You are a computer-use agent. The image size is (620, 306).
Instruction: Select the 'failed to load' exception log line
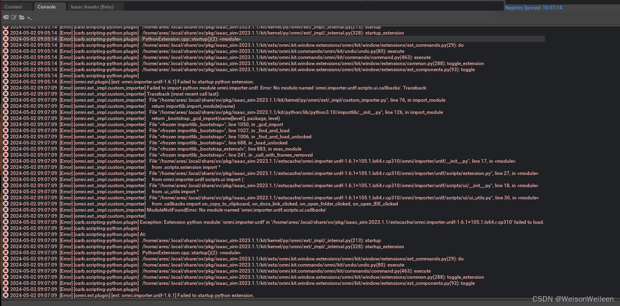(246, 222)
